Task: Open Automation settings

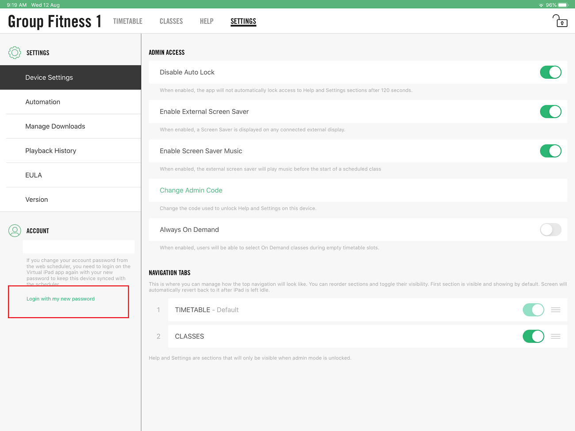Action: [x=70, y=102]
